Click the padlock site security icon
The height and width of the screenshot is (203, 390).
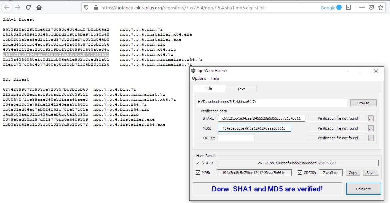coord(96,7)
